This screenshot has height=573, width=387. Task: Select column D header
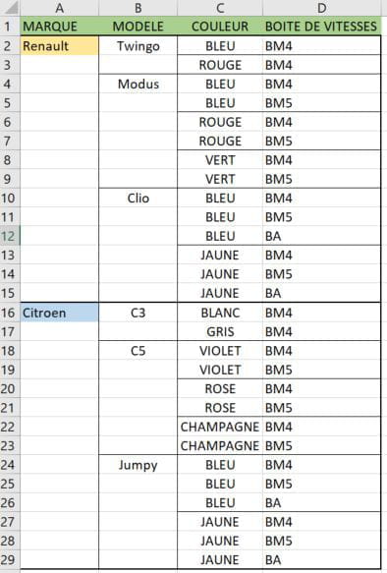(321, 8)
